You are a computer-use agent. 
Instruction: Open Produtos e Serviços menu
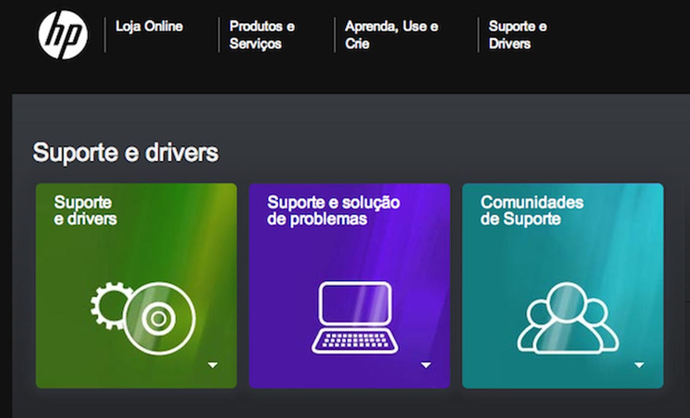(x=262, y=35)
